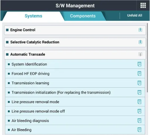The image size is (150, 135).
Task: Expand Selective Catalytic Reduction arrow icon
Action: (140, 42)
